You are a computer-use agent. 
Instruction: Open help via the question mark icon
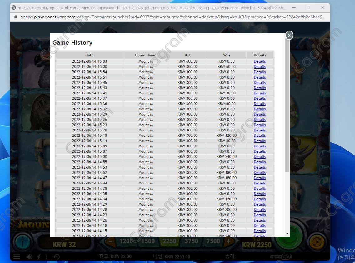(47, 257)
